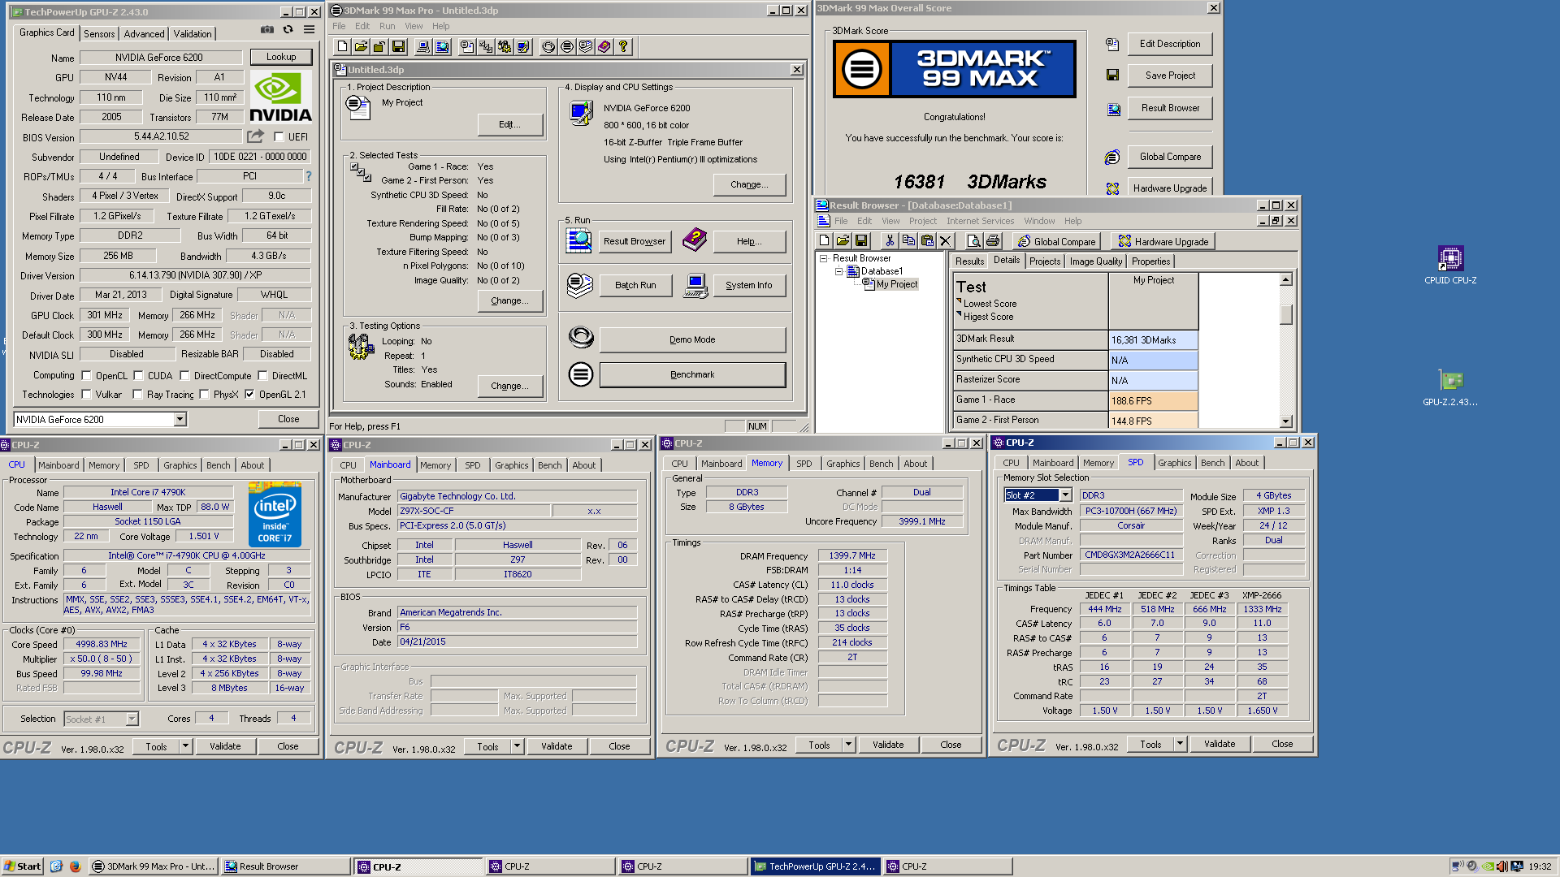Viewport: 1560px width, 877px height.
Task: Click Print Preview icon in Result Browser toolbar
Action: point(973,241)
